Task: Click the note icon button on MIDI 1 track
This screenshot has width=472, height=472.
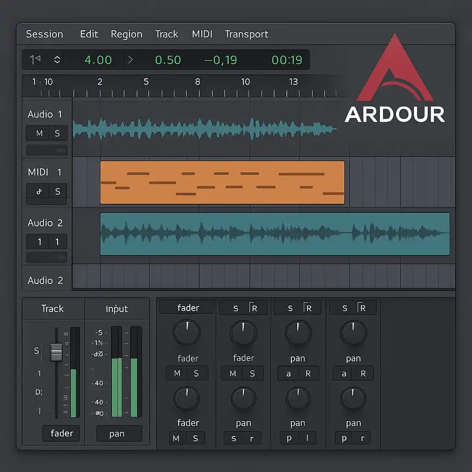Action: pos(38,191)
